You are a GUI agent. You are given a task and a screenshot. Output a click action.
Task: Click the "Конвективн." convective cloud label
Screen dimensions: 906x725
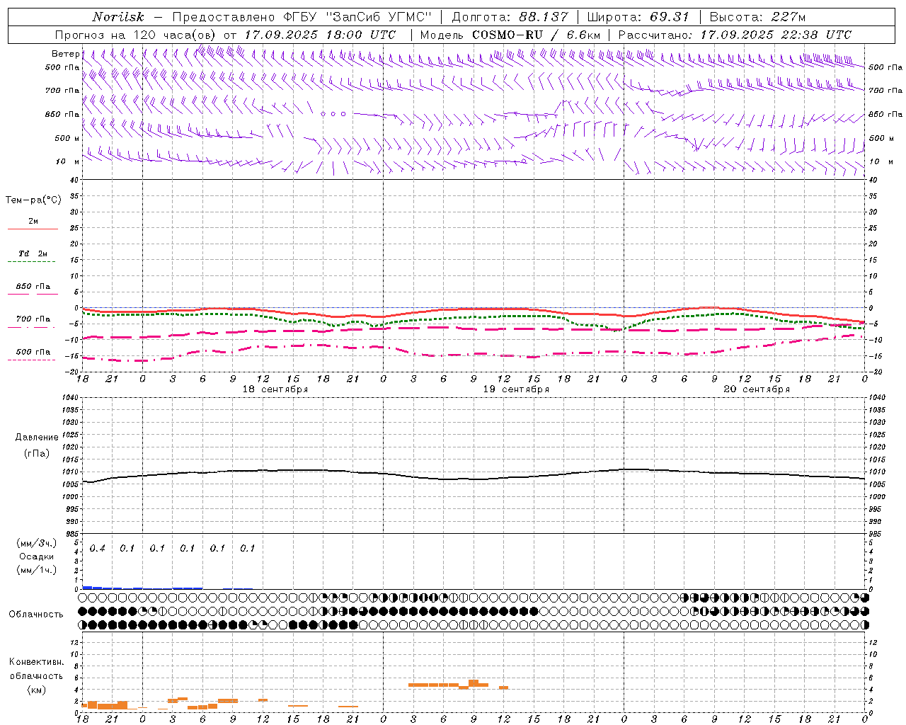tap(36, 662)
